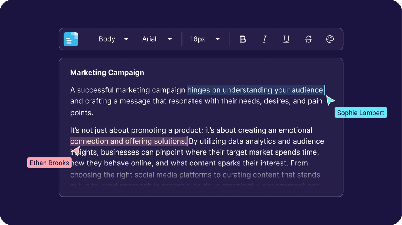Click the Sophie Lambert name tag
The height and width of the screenshot is (225, 402).
pyautogui.click(x=361, y=113)
